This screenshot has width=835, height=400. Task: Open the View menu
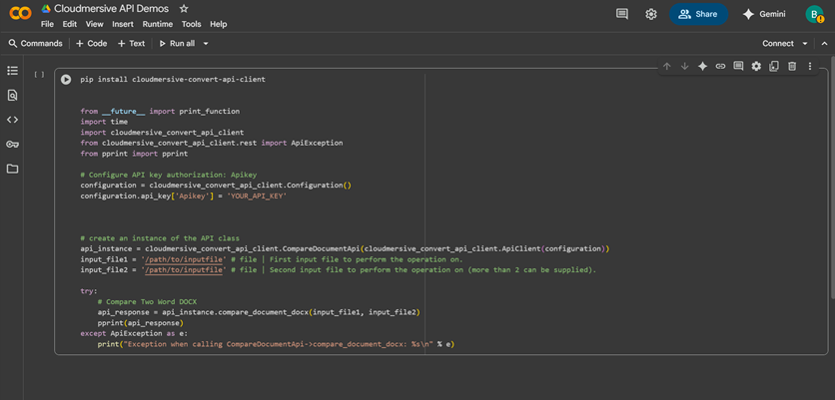pos(94,24)
